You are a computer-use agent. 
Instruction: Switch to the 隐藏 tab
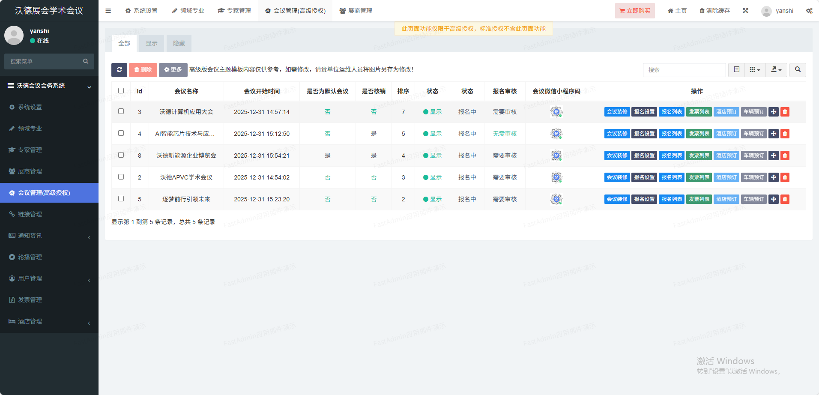tap(179, 43)
